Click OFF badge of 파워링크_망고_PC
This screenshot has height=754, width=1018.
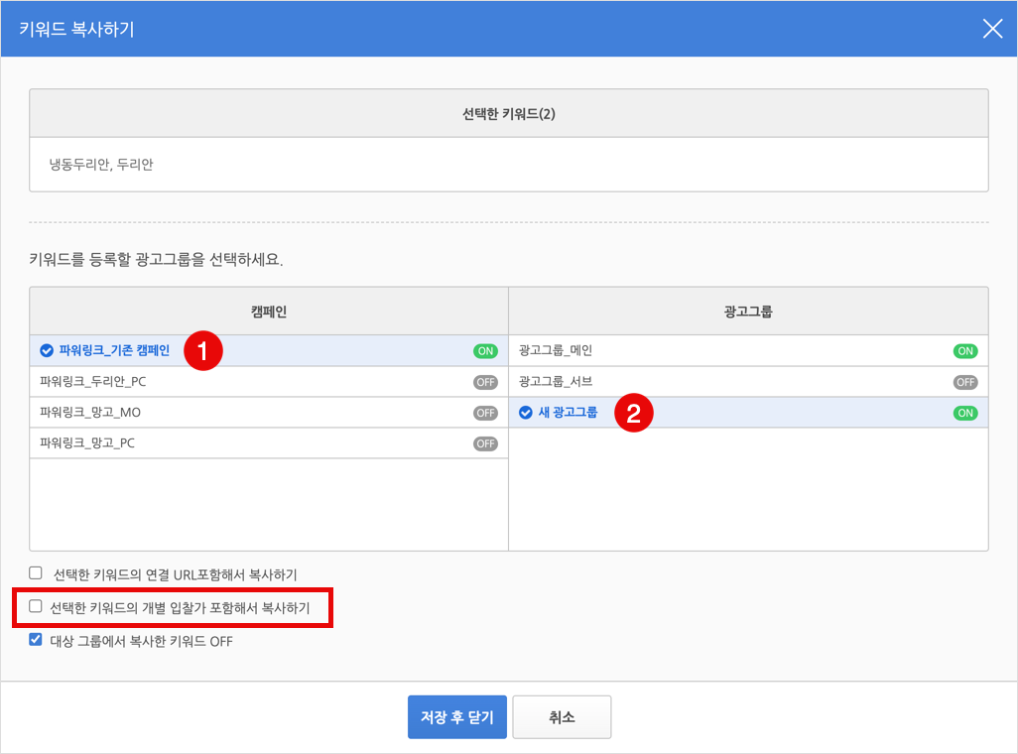click(x=485, y=444)
